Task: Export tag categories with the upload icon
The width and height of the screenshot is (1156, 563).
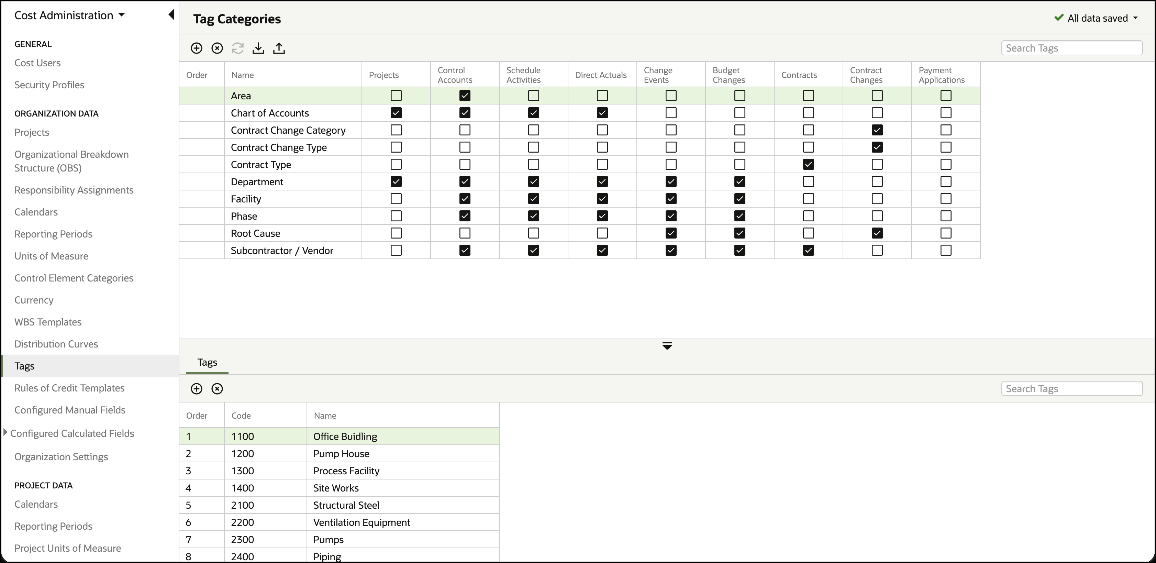Action: [279, 48]
